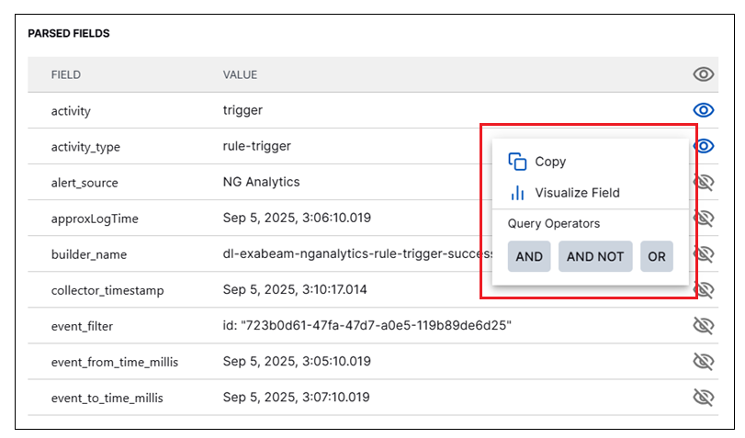The image size is (745, 438).
Task: Select Copy from the context menu
Action: (550, 162)
